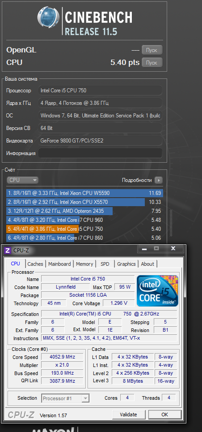Click Technology value 45 nm
The image size is (202, 432).
54,303
